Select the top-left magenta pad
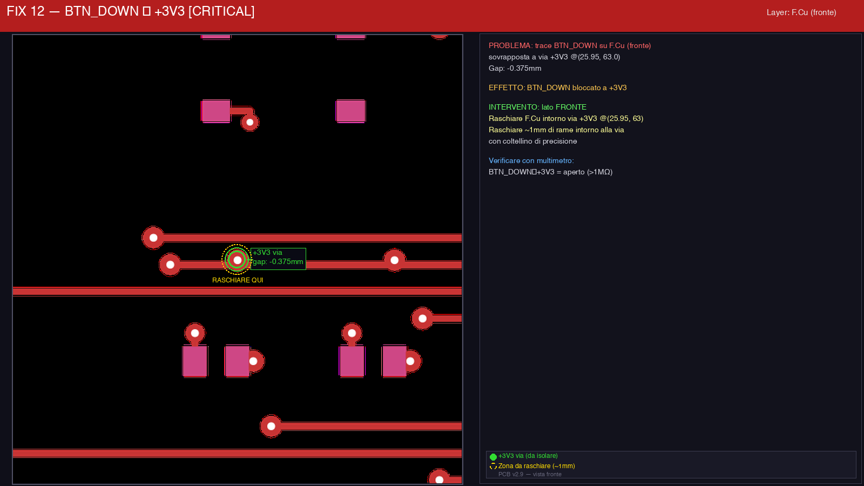The image size is (864, 486). 216,111
